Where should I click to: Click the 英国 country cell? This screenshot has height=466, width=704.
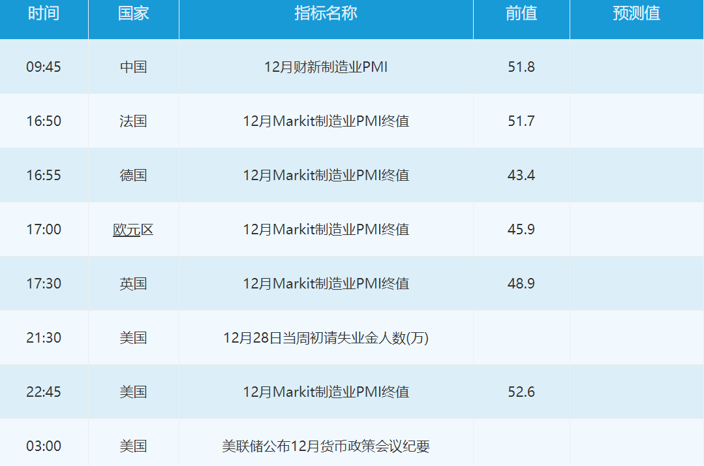(x=133, y=284)
